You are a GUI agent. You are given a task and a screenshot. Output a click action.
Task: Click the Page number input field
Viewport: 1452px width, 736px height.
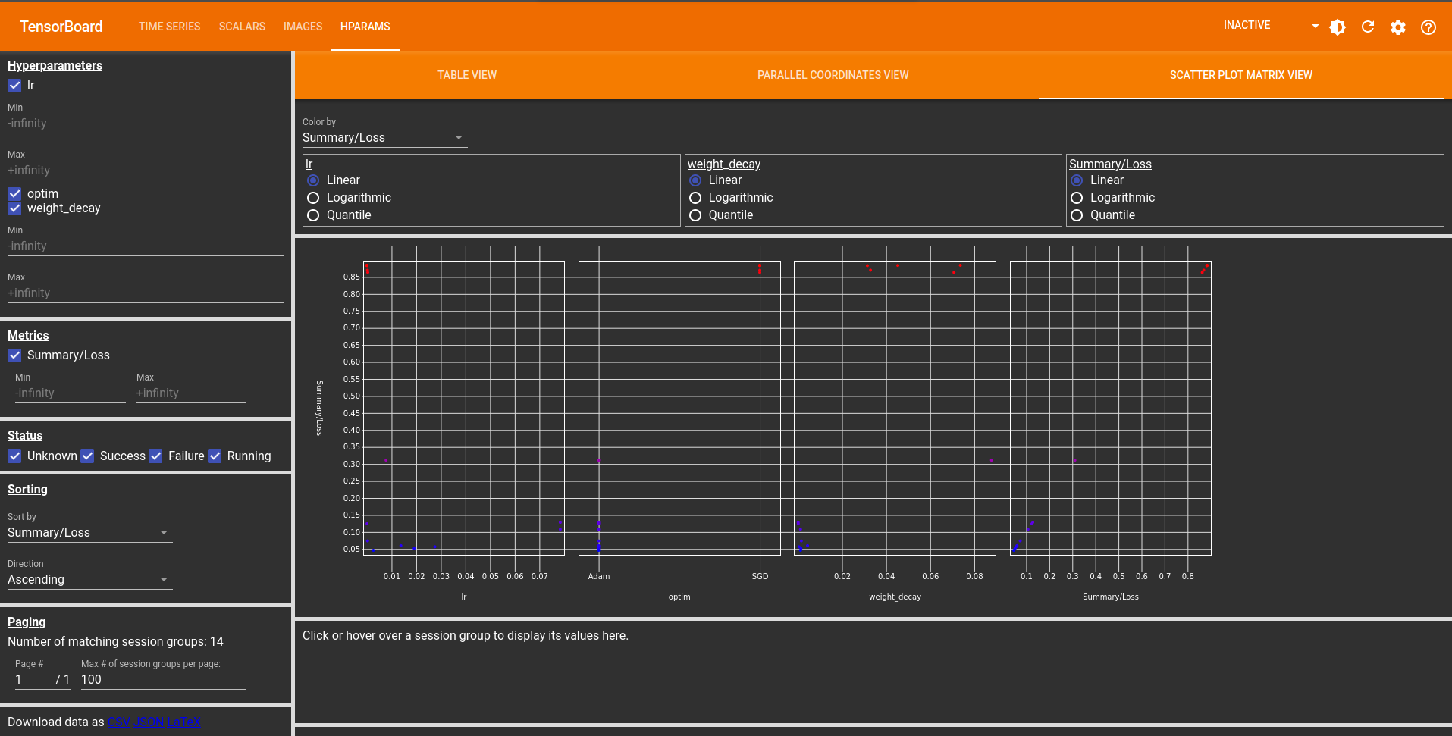(x=33, y=680)
